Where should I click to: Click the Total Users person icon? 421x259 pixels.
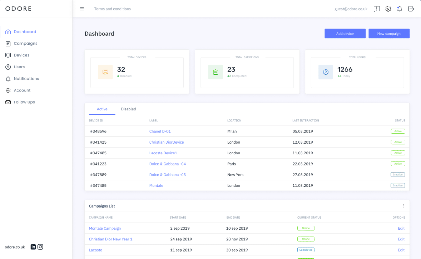(326, 72)
